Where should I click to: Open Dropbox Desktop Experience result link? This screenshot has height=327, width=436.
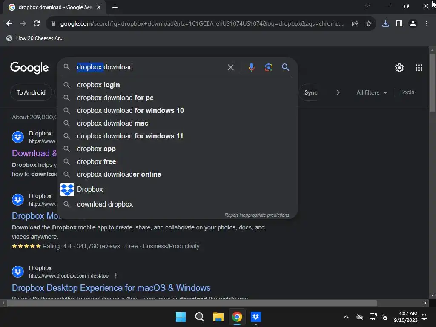click(x=111, y=288)
